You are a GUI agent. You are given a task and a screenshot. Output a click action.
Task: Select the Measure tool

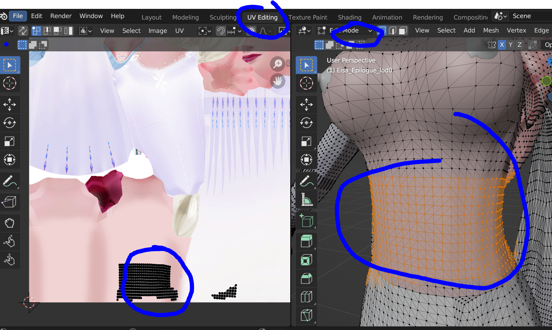[307, 200]
